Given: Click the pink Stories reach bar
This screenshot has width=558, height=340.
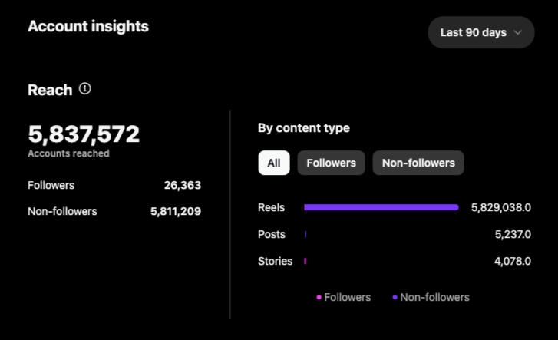Looking at the screenshot, I should point(305,261).
